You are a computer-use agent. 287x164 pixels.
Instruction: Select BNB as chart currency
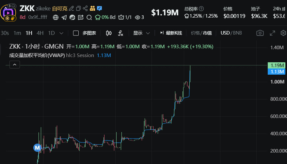pos(237,33)
